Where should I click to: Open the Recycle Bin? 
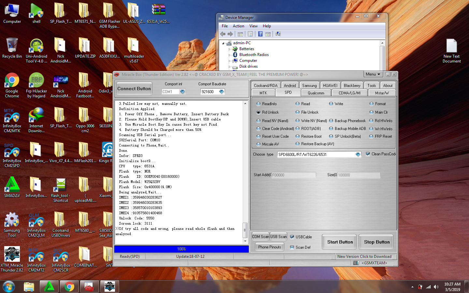point(12,48)
